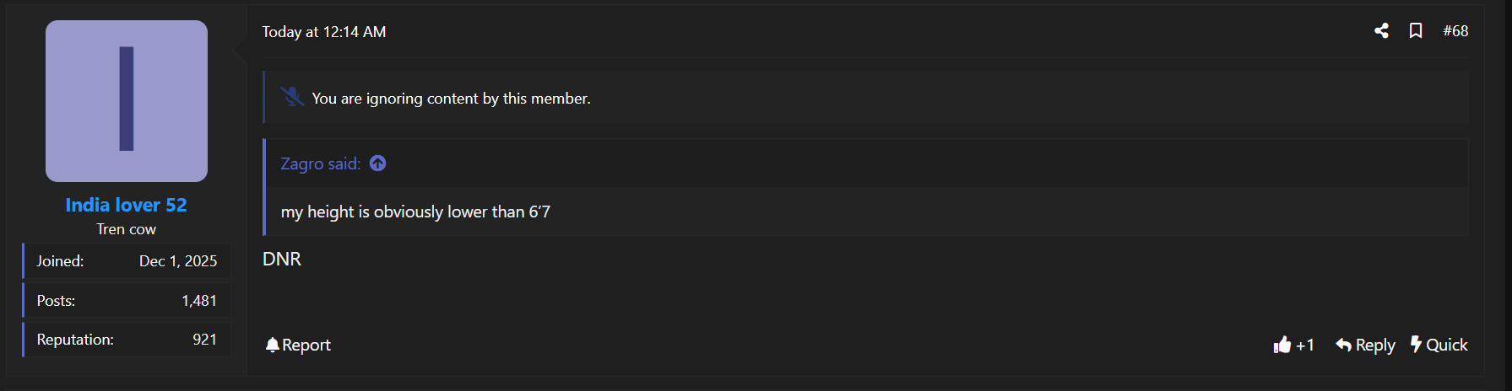
Task: Click the Reply arrow icon
Action: pos(1343,345)
